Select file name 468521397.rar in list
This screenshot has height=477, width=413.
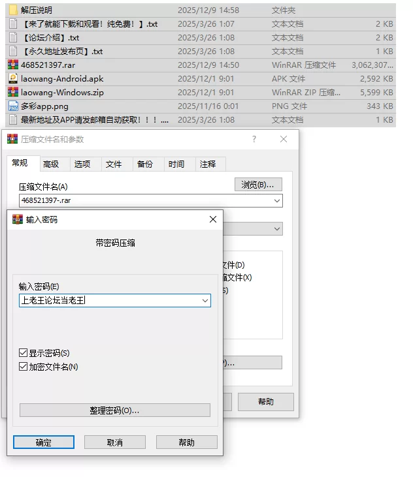[48, 65]
